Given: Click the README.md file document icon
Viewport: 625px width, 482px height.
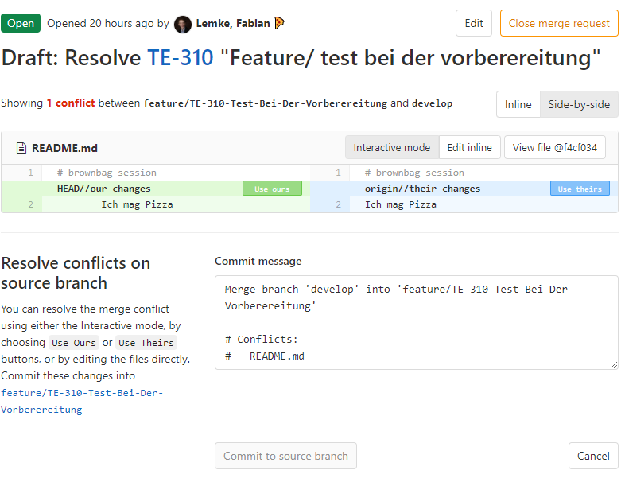Looking at the screenshot, I should click(x=21, y=148).
